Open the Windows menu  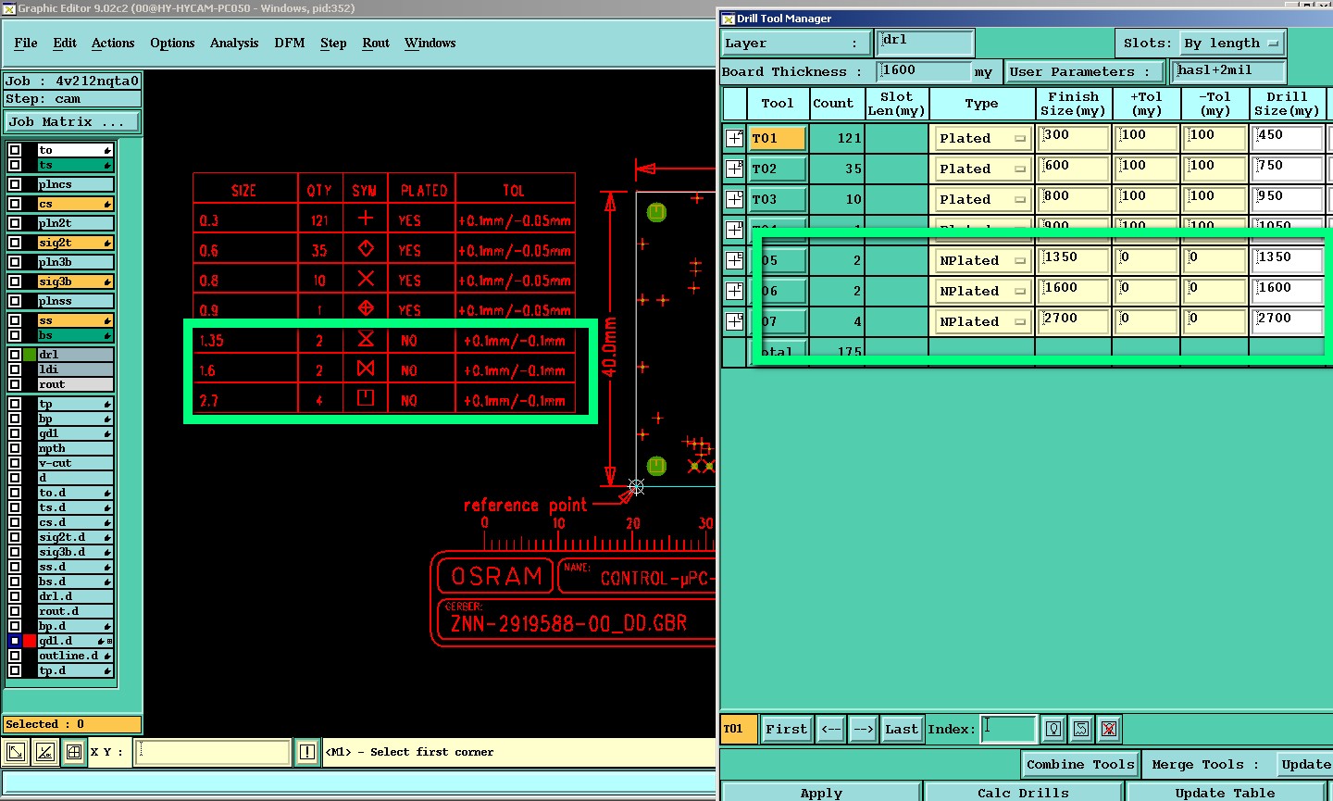click(430, 44)
